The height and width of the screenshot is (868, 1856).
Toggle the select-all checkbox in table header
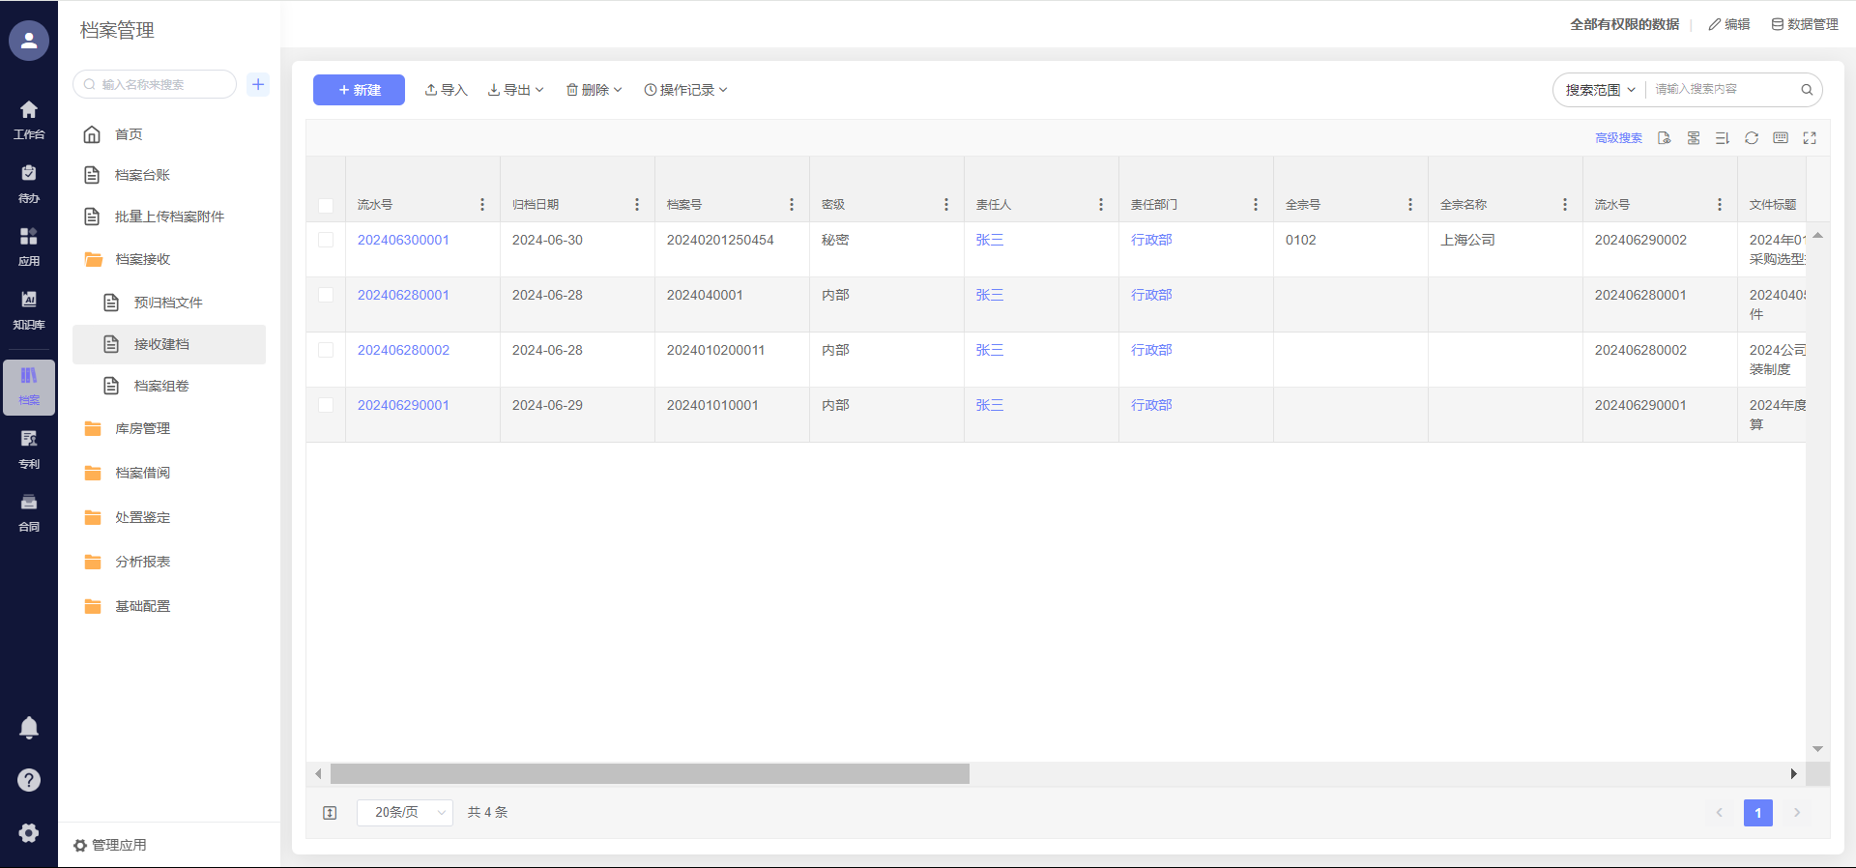(326, 205)
